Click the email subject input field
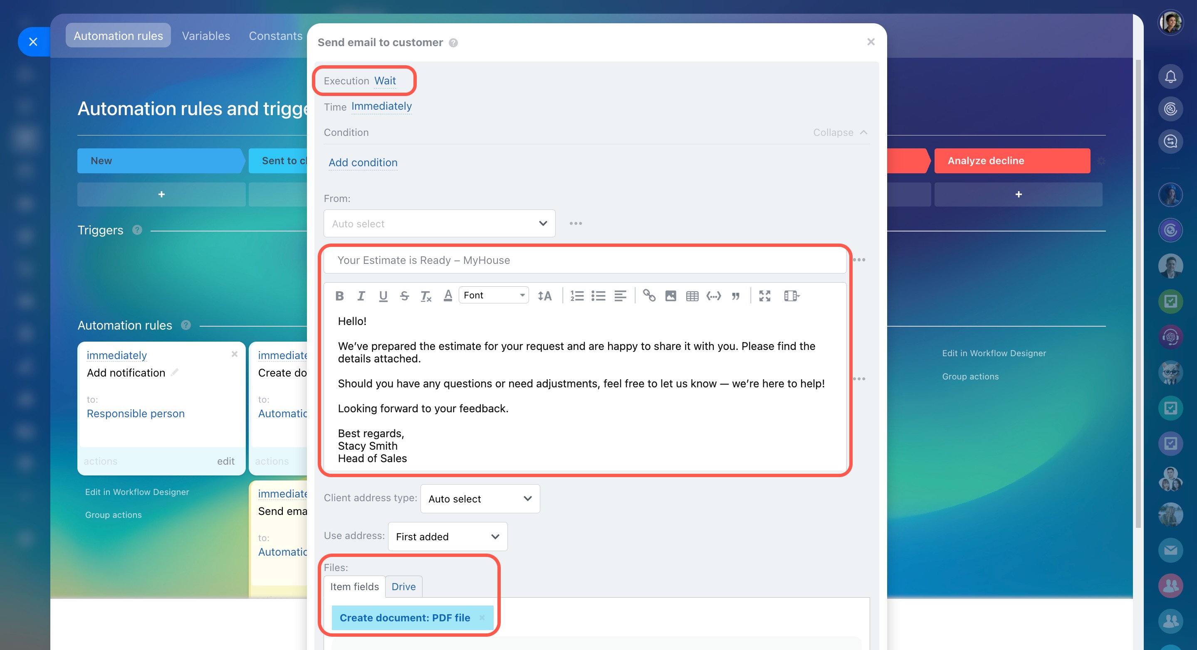 click(584, 261)
